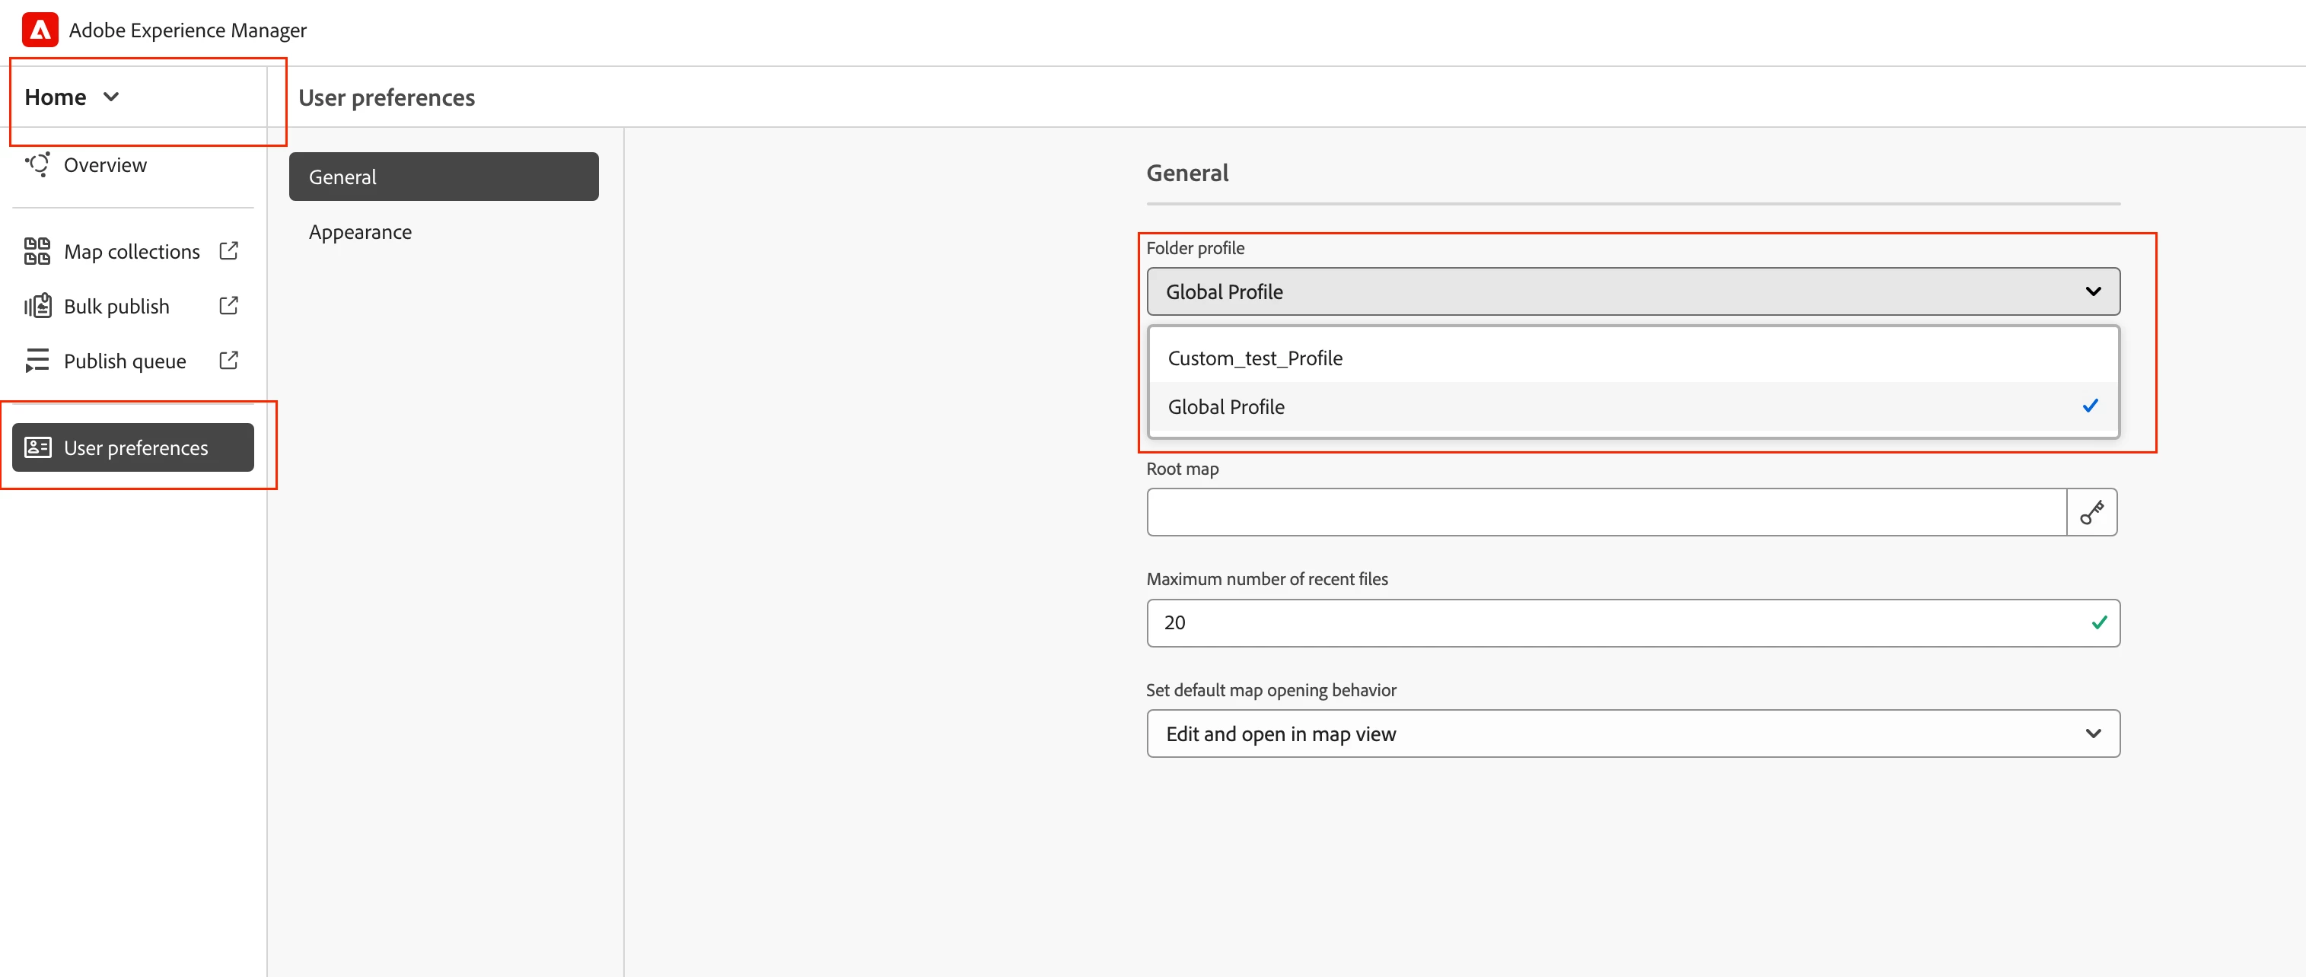This screenshot has height=977, width=2306.
Task: Open Bulk publish external link icon
Action: [x=229, y=306]
